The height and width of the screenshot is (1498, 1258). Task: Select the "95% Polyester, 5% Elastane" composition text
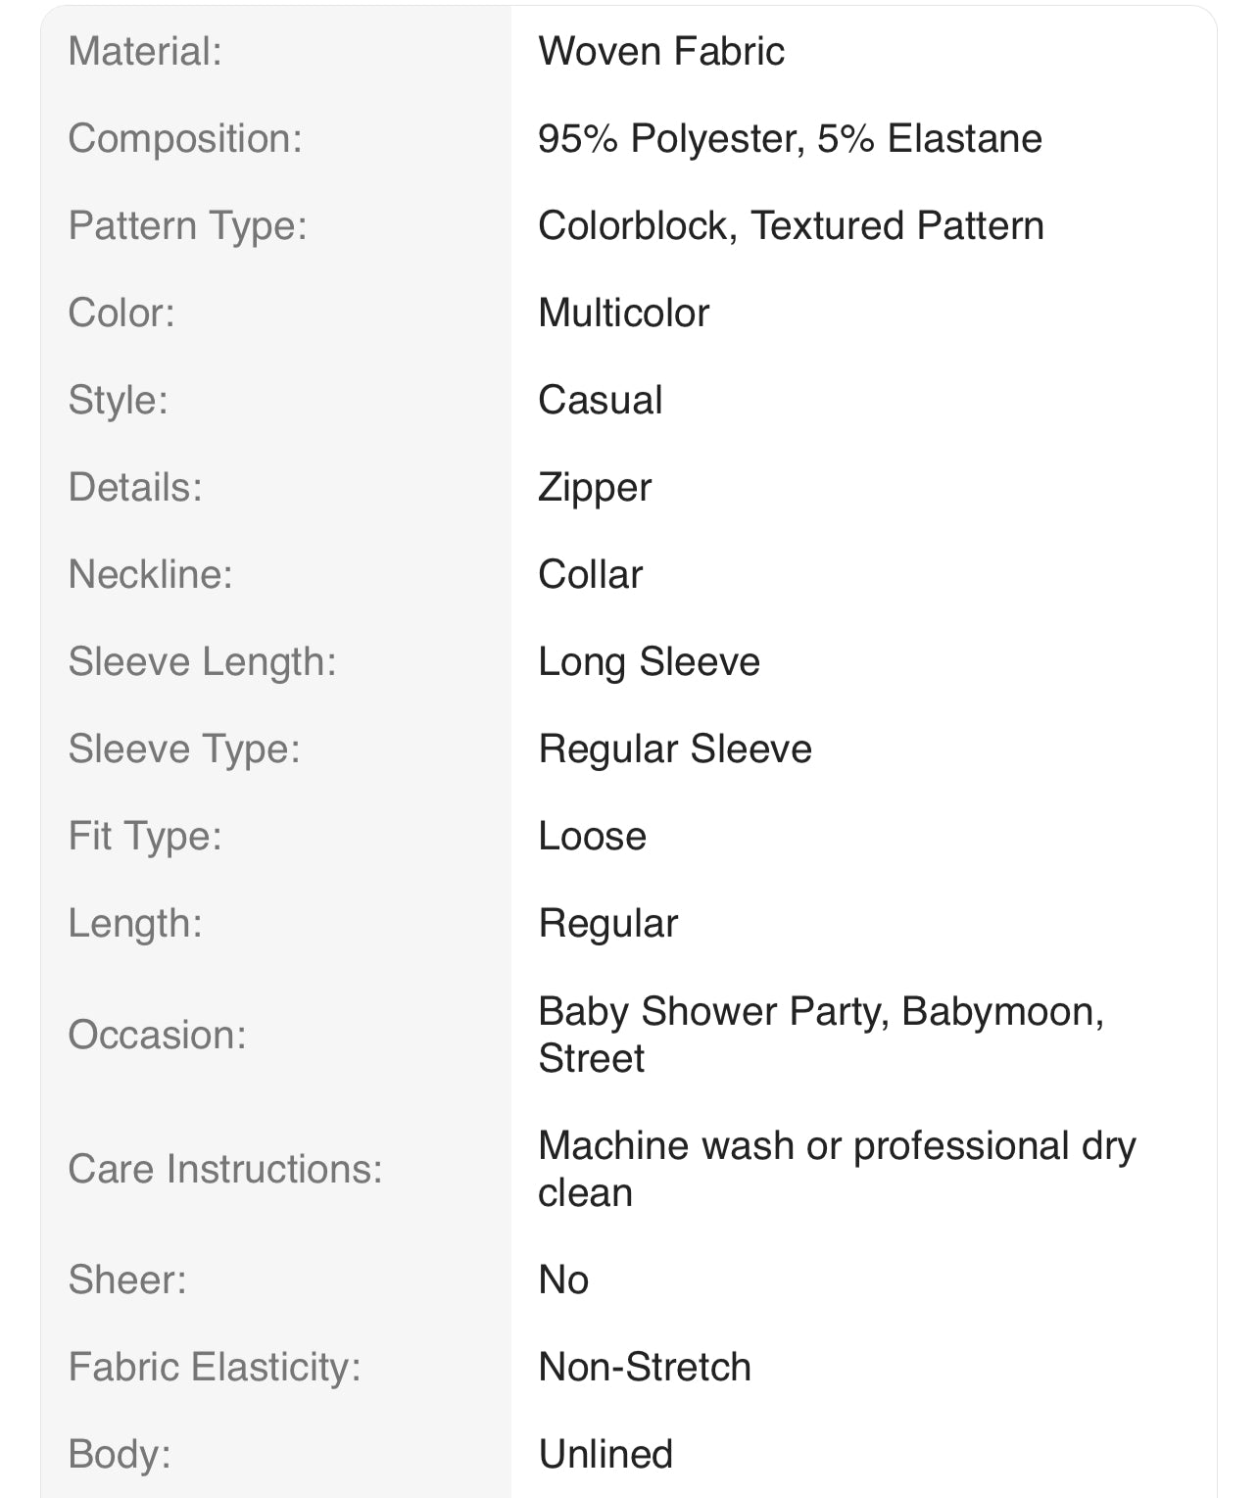click(x=790, y=139)
